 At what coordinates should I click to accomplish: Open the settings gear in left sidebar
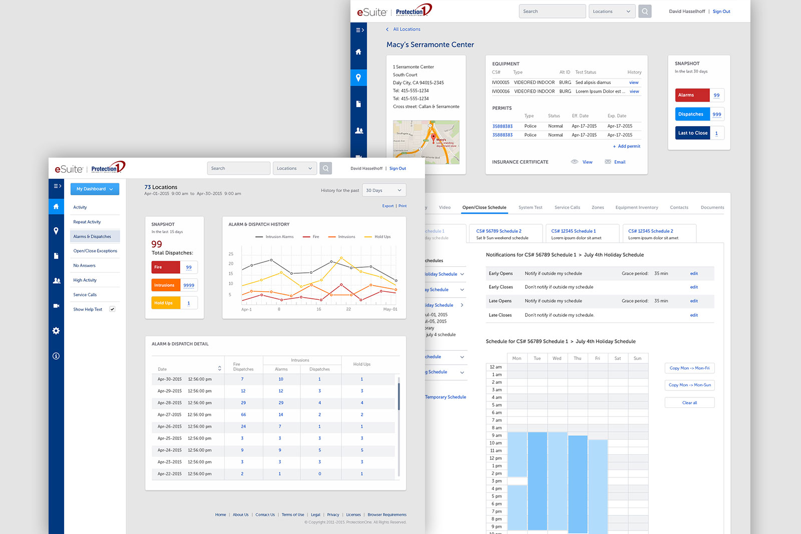tap(56, 331)
